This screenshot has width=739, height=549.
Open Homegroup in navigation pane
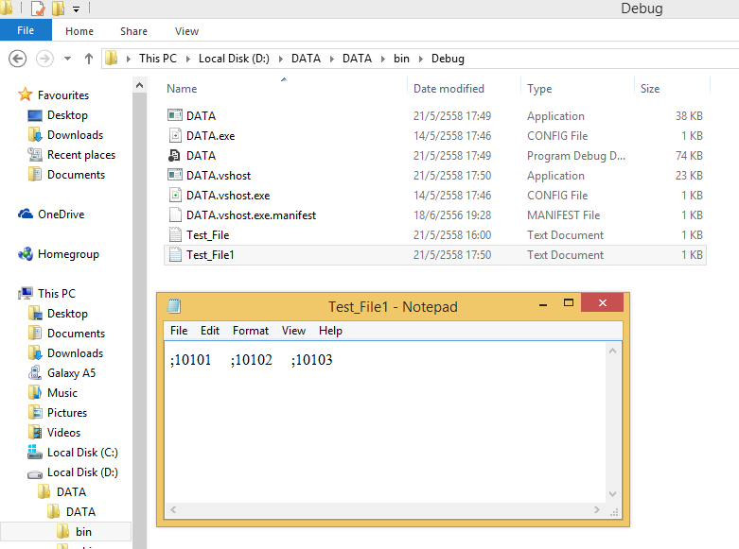[x=68, y=254]
